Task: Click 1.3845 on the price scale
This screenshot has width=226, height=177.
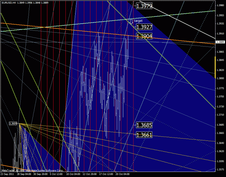Action: [220, 60]
